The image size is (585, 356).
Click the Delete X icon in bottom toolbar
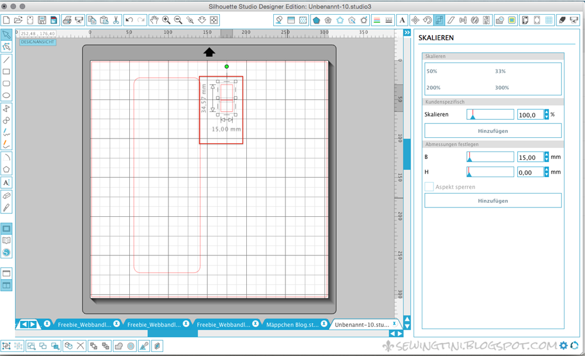pos(81,346)
